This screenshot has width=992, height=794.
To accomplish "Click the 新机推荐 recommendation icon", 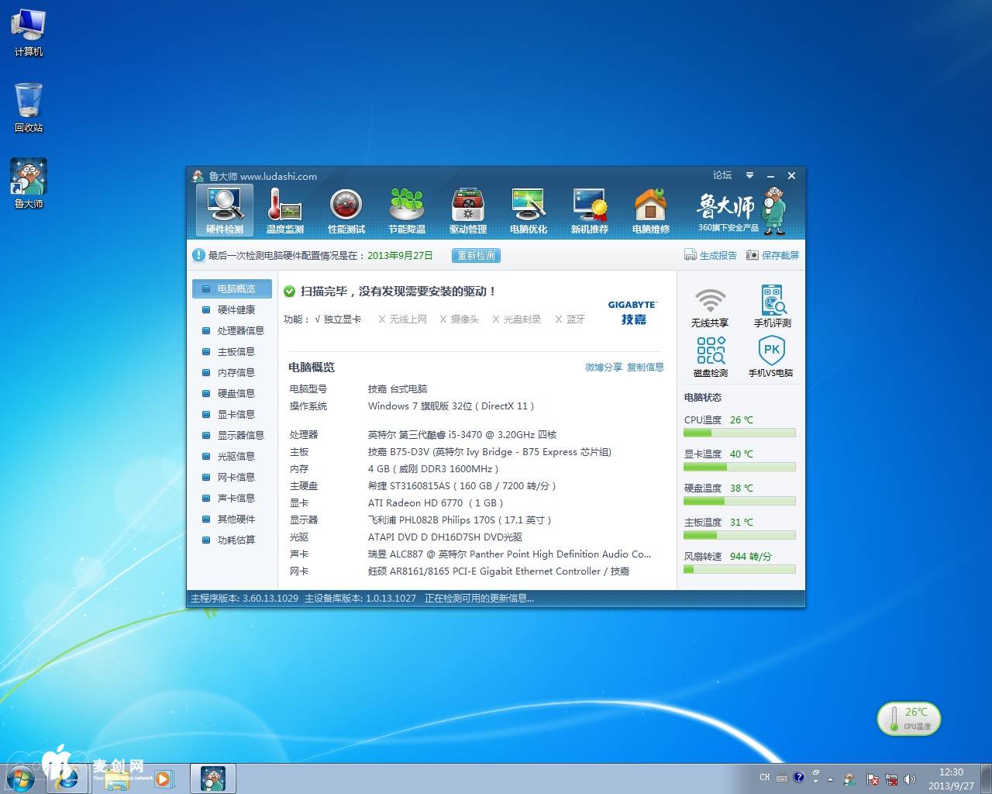I will [589, 208].
